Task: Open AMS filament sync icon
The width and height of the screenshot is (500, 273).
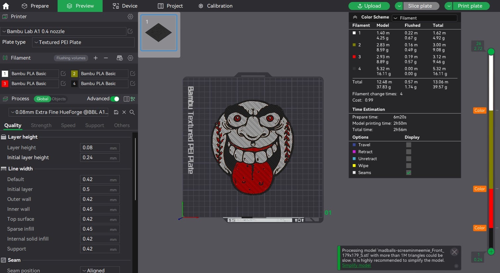Action: (120, 58)
